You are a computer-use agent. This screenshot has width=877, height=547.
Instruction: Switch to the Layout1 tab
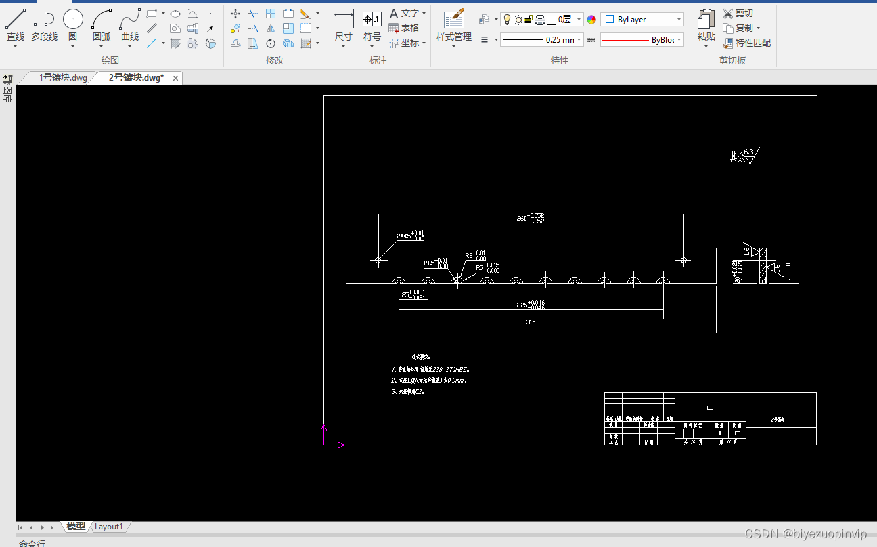click(x=108, y=527)
